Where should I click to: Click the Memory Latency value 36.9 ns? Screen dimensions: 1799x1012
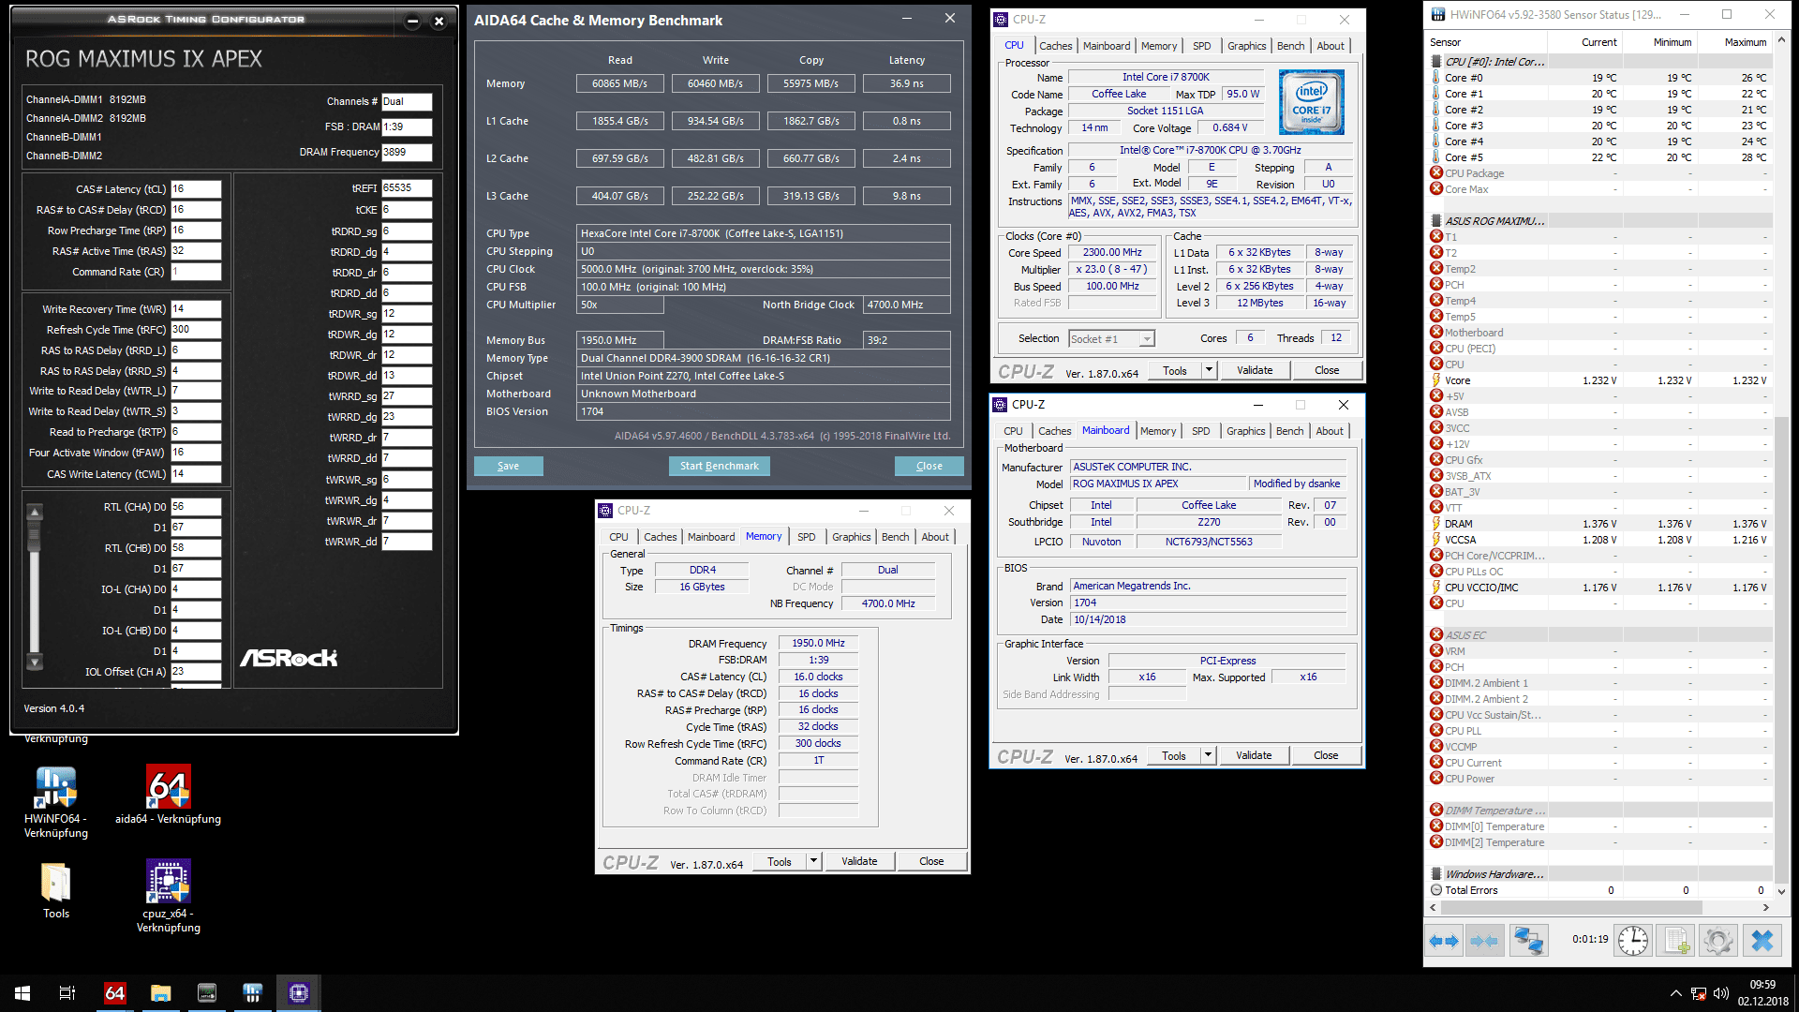906,83
